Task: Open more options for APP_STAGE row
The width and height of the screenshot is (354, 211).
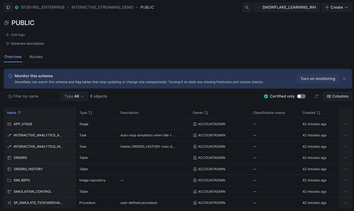Action: point(345,124)
